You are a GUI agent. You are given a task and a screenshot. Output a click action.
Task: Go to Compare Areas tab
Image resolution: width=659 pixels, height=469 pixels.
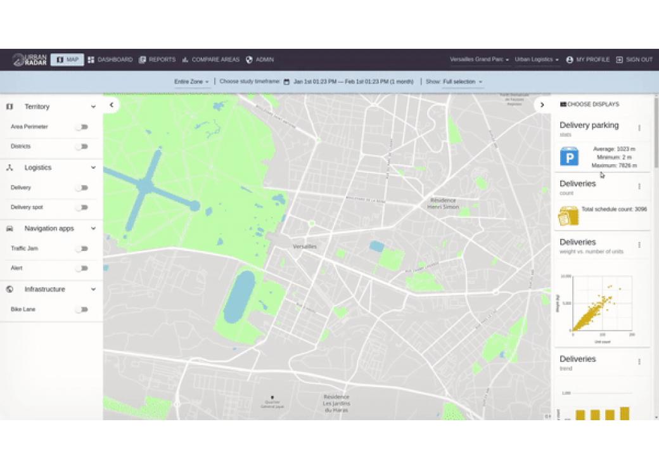click(210, 60)
